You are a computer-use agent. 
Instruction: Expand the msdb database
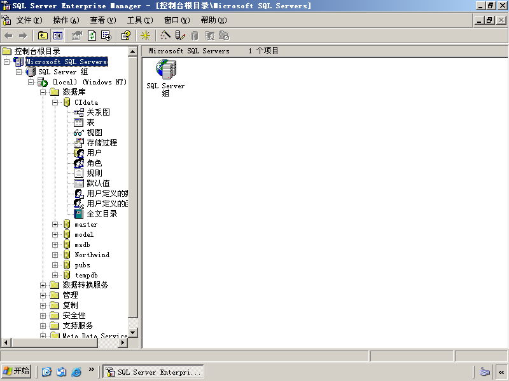coord(55,244)
